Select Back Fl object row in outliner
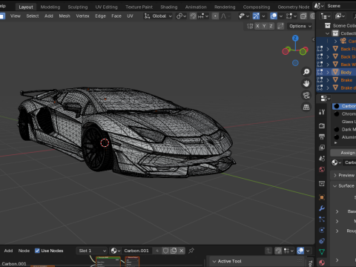This screenshot has height=267, width=356. (336, 49)
